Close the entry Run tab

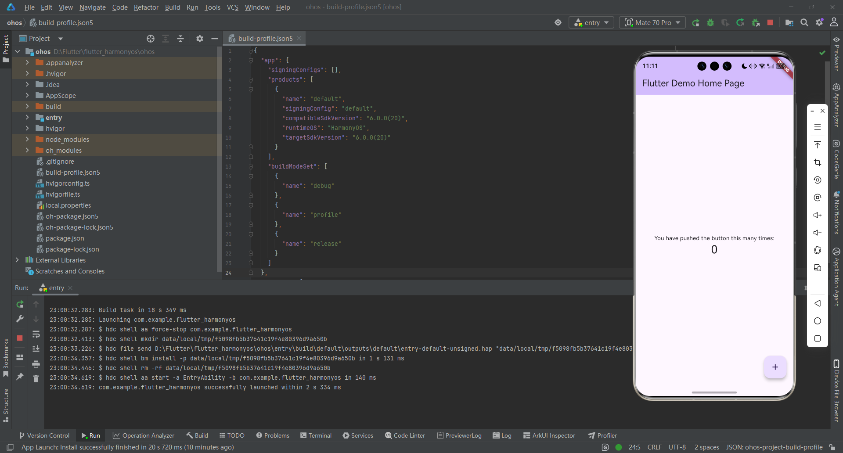[x=70, y=288]
